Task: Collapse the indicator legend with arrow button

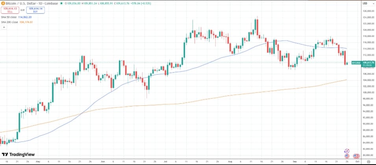Action: [x=4, y=27]
